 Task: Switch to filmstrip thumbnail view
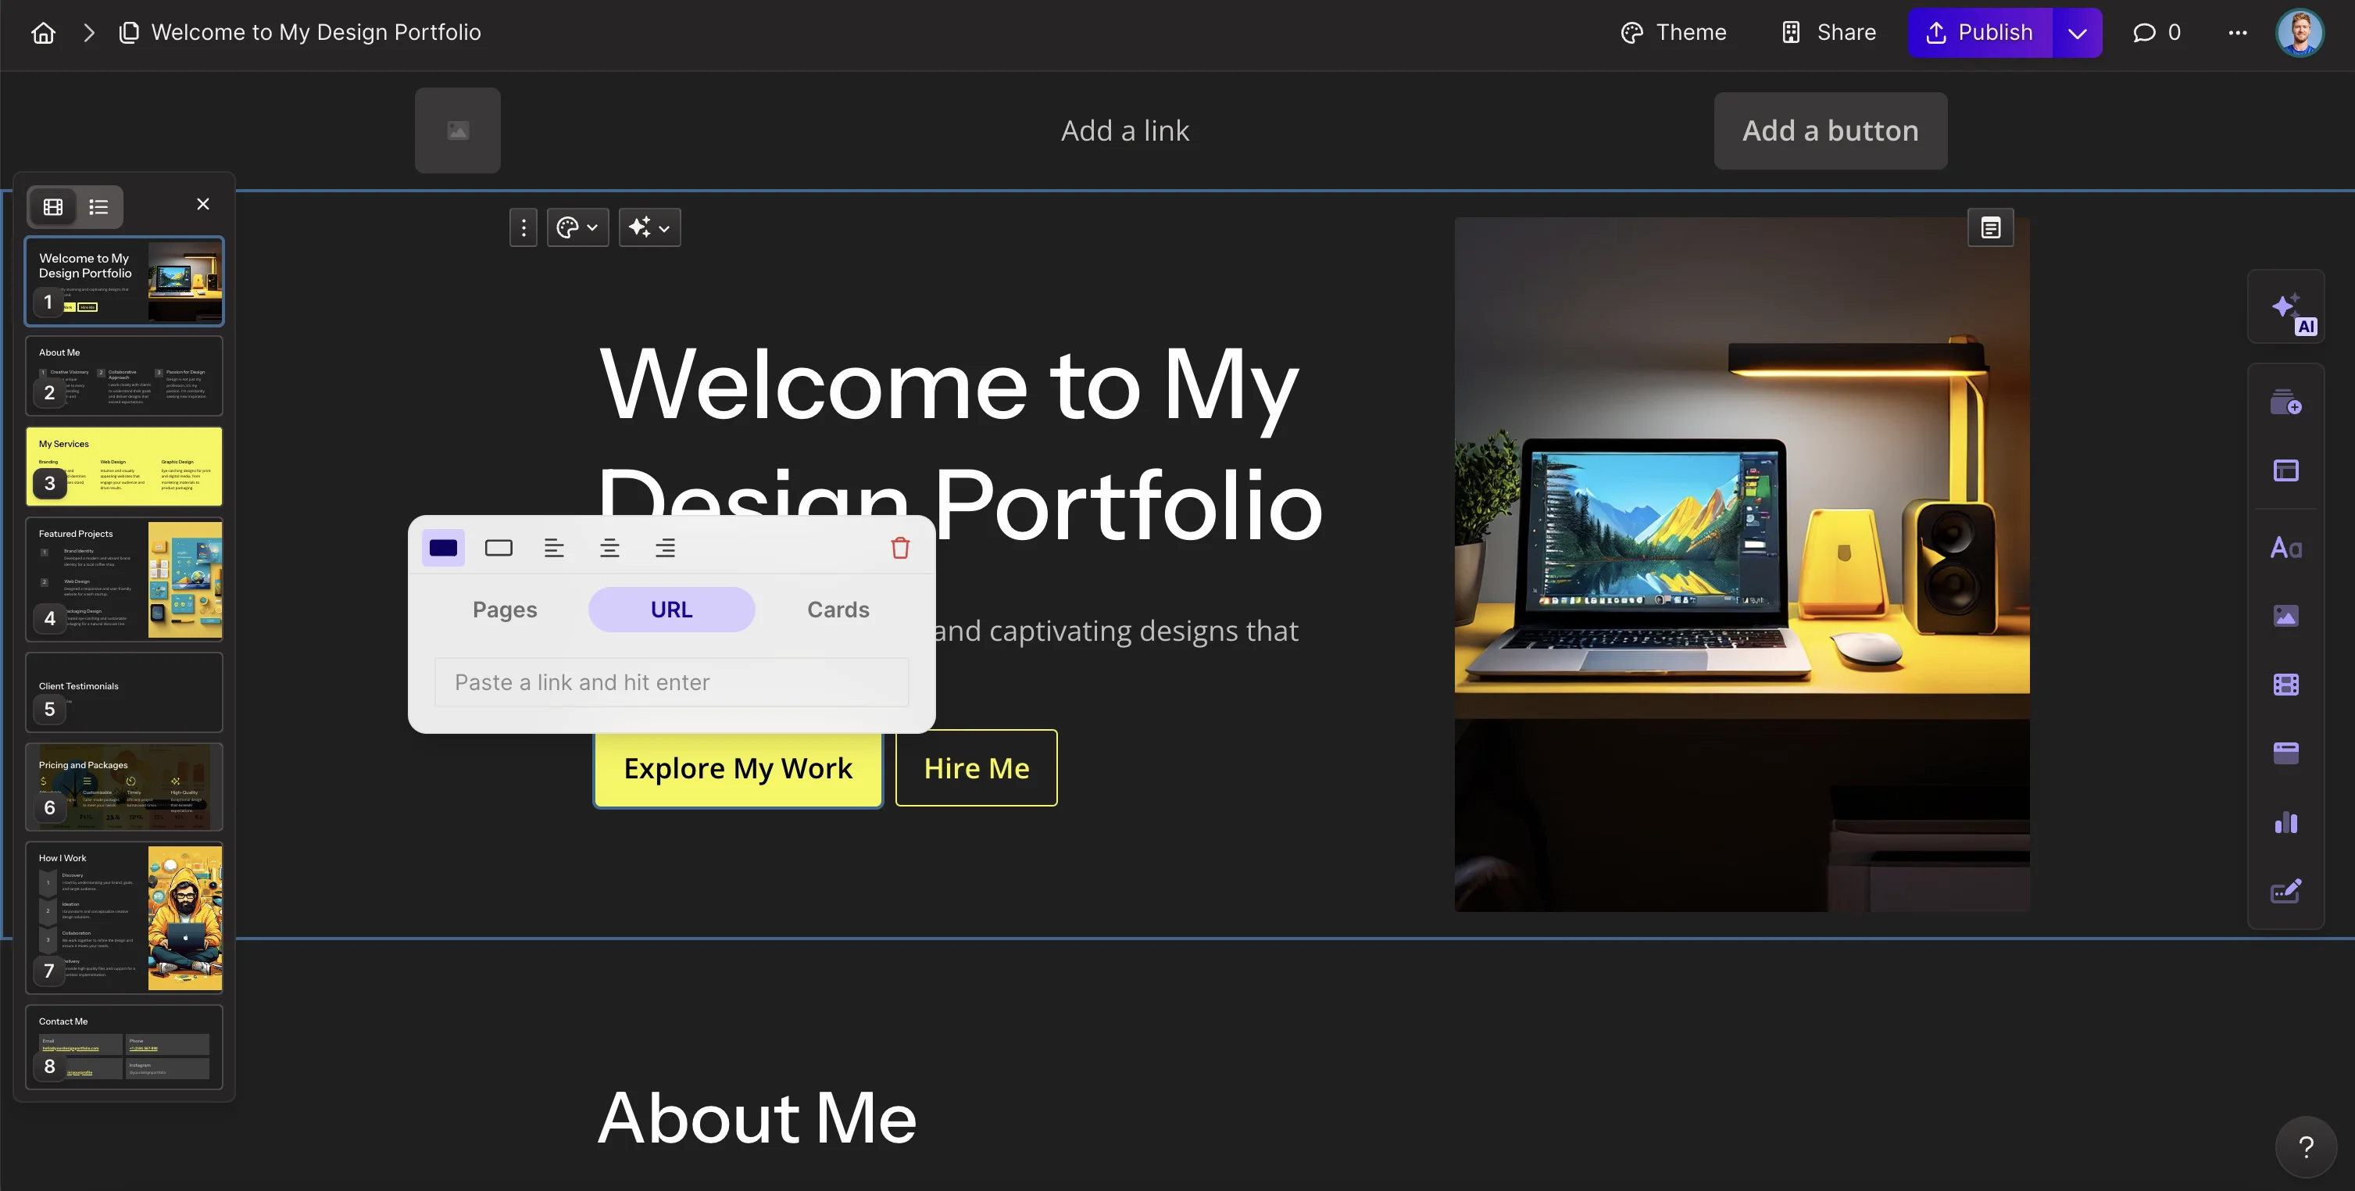coord(53,206)
